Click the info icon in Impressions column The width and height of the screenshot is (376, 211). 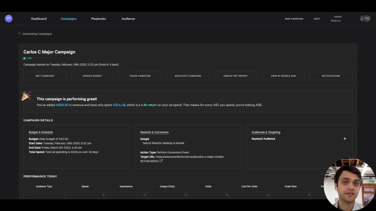145,195
